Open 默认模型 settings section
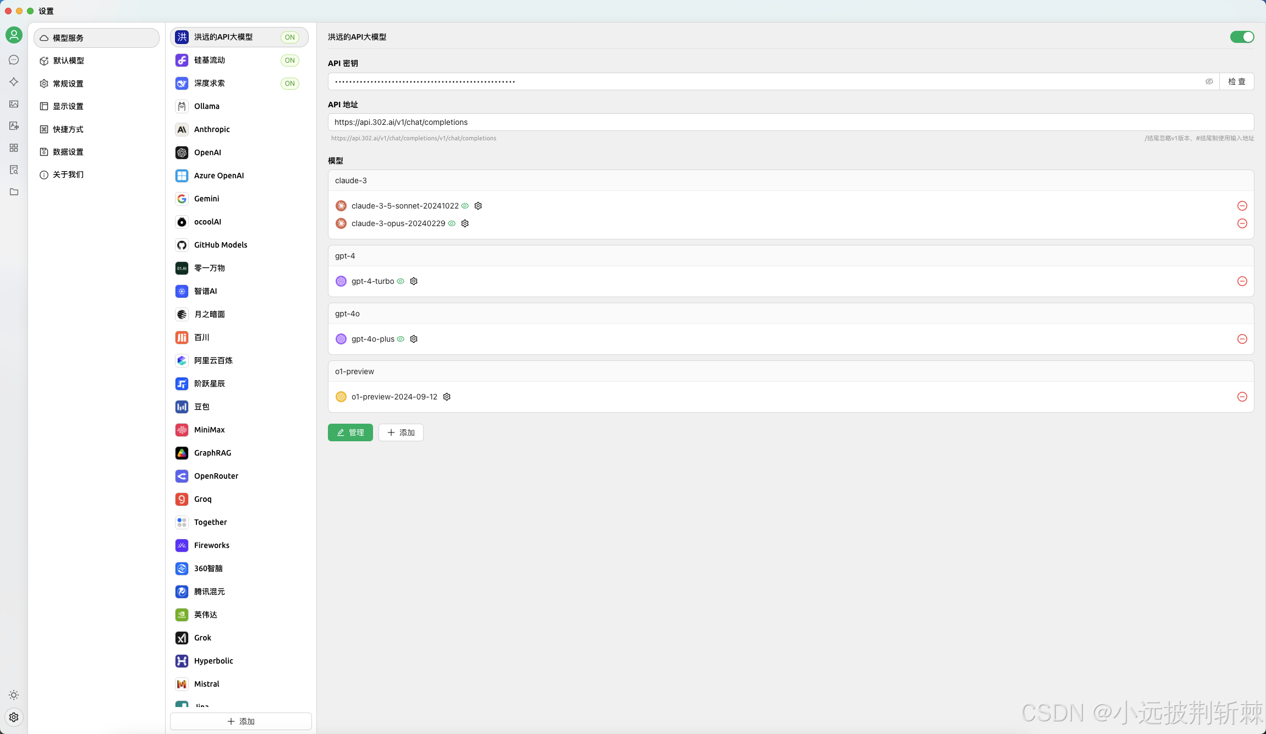Screen dimensions: 1266x734 pos(96,61)
